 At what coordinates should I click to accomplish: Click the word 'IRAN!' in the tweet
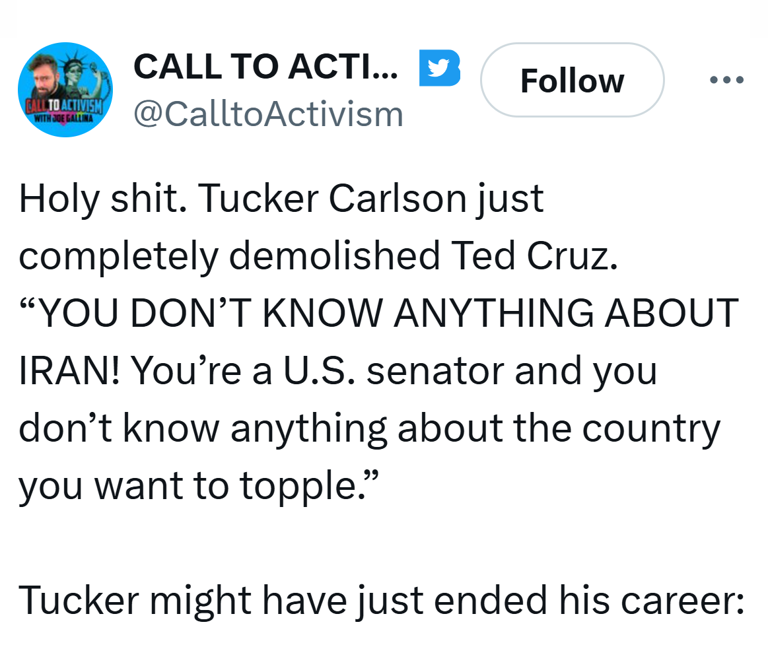tap(69, 371)
